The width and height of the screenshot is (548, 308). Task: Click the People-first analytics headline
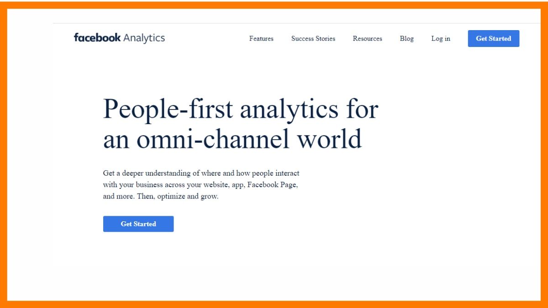(x=241, y=124)
